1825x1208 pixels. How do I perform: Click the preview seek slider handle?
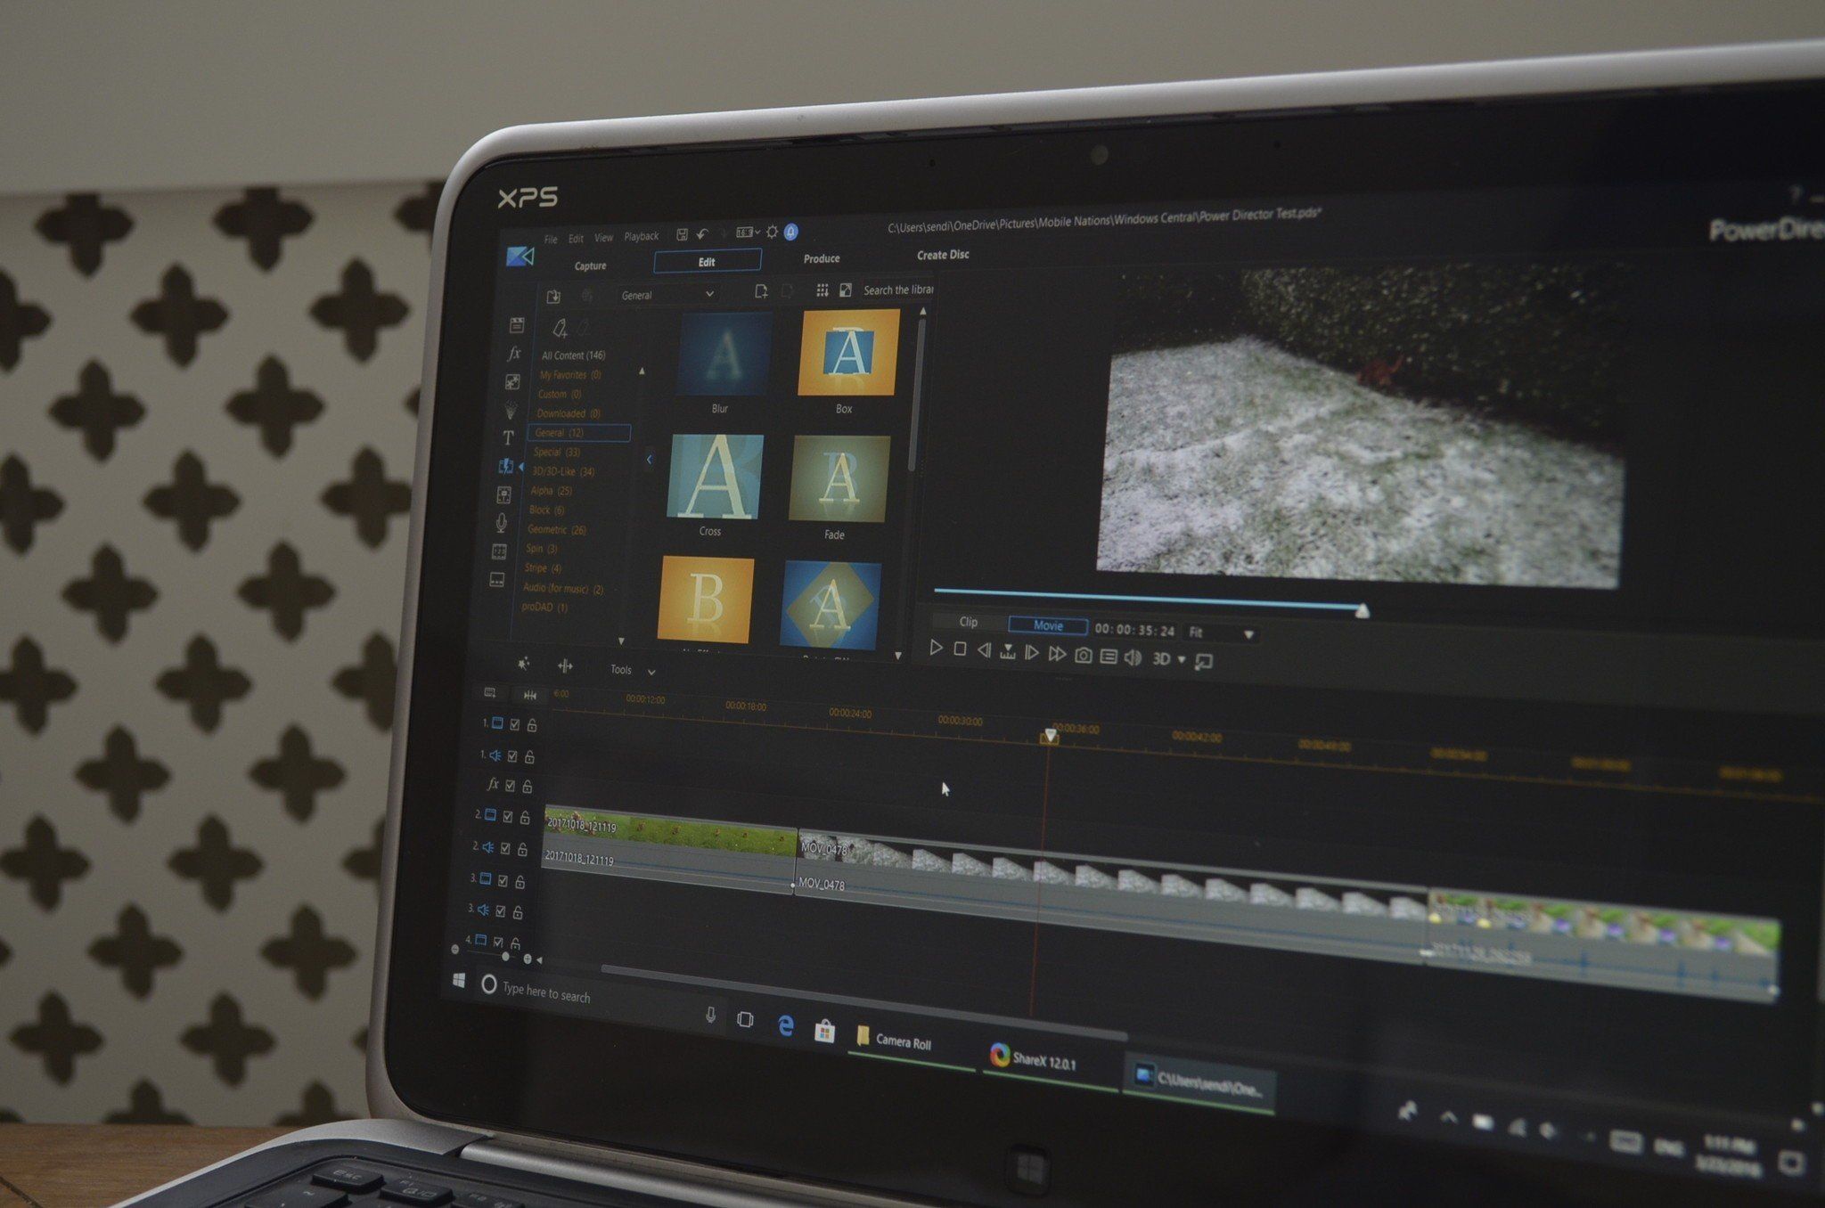1362,610
